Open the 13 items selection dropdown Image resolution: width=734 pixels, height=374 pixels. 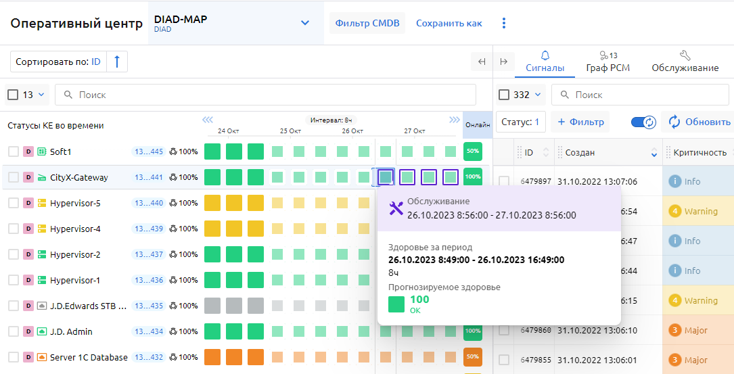(41, 95)
